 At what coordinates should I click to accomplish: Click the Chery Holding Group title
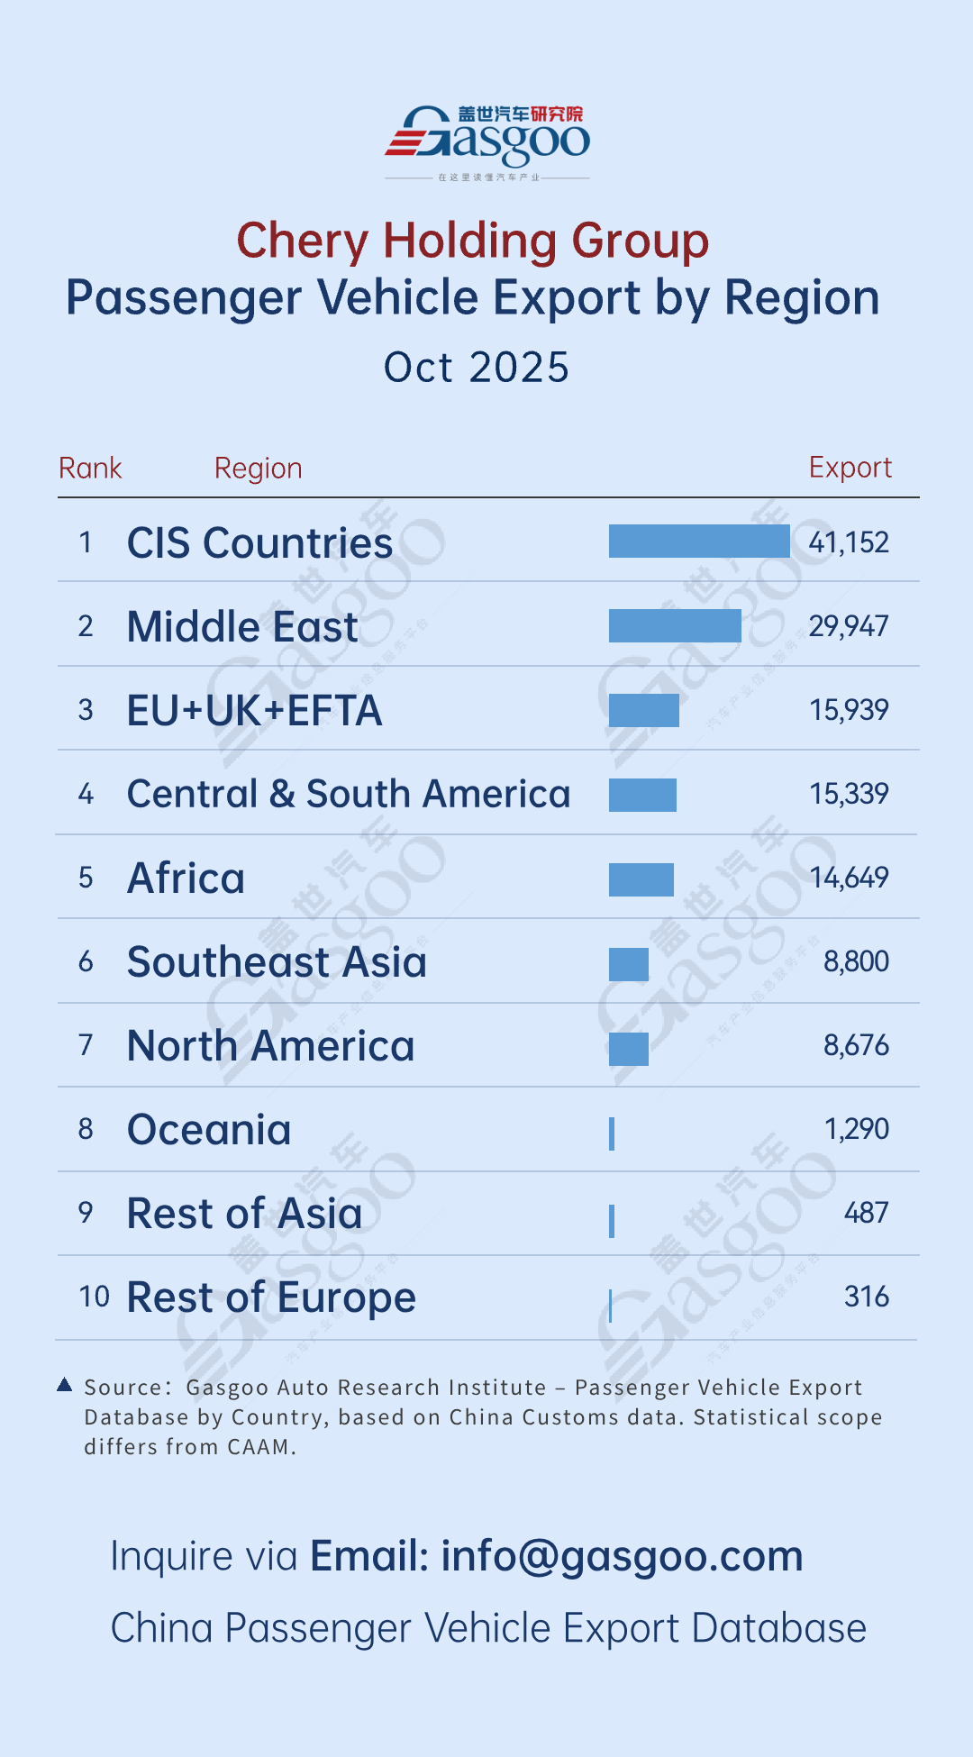point(473,241)
